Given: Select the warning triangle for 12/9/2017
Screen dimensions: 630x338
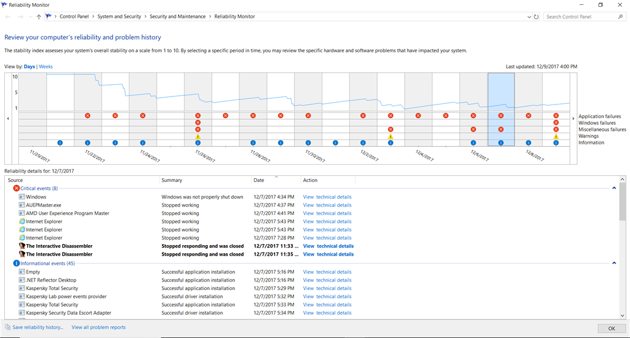Looking at the screenshot, I should click(556, 136).
